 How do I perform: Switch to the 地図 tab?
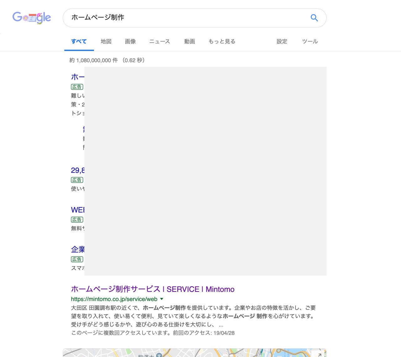coord(106,41)
